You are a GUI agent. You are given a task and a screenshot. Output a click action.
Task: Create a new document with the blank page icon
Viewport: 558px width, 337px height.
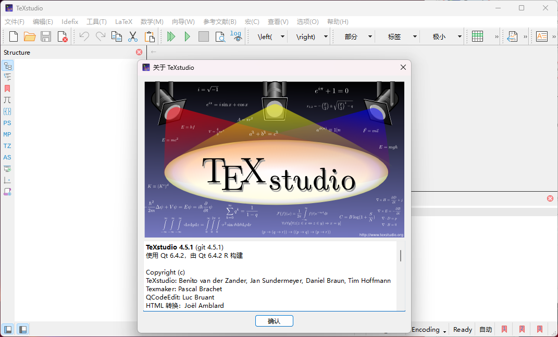(x=14, y=36)
